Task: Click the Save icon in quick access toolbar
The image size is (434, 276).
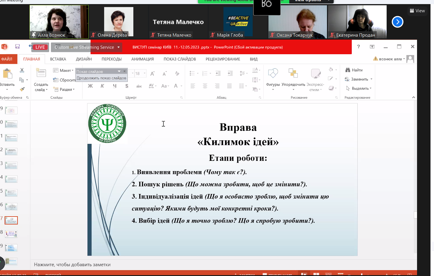Action: (x=18, y=47)
